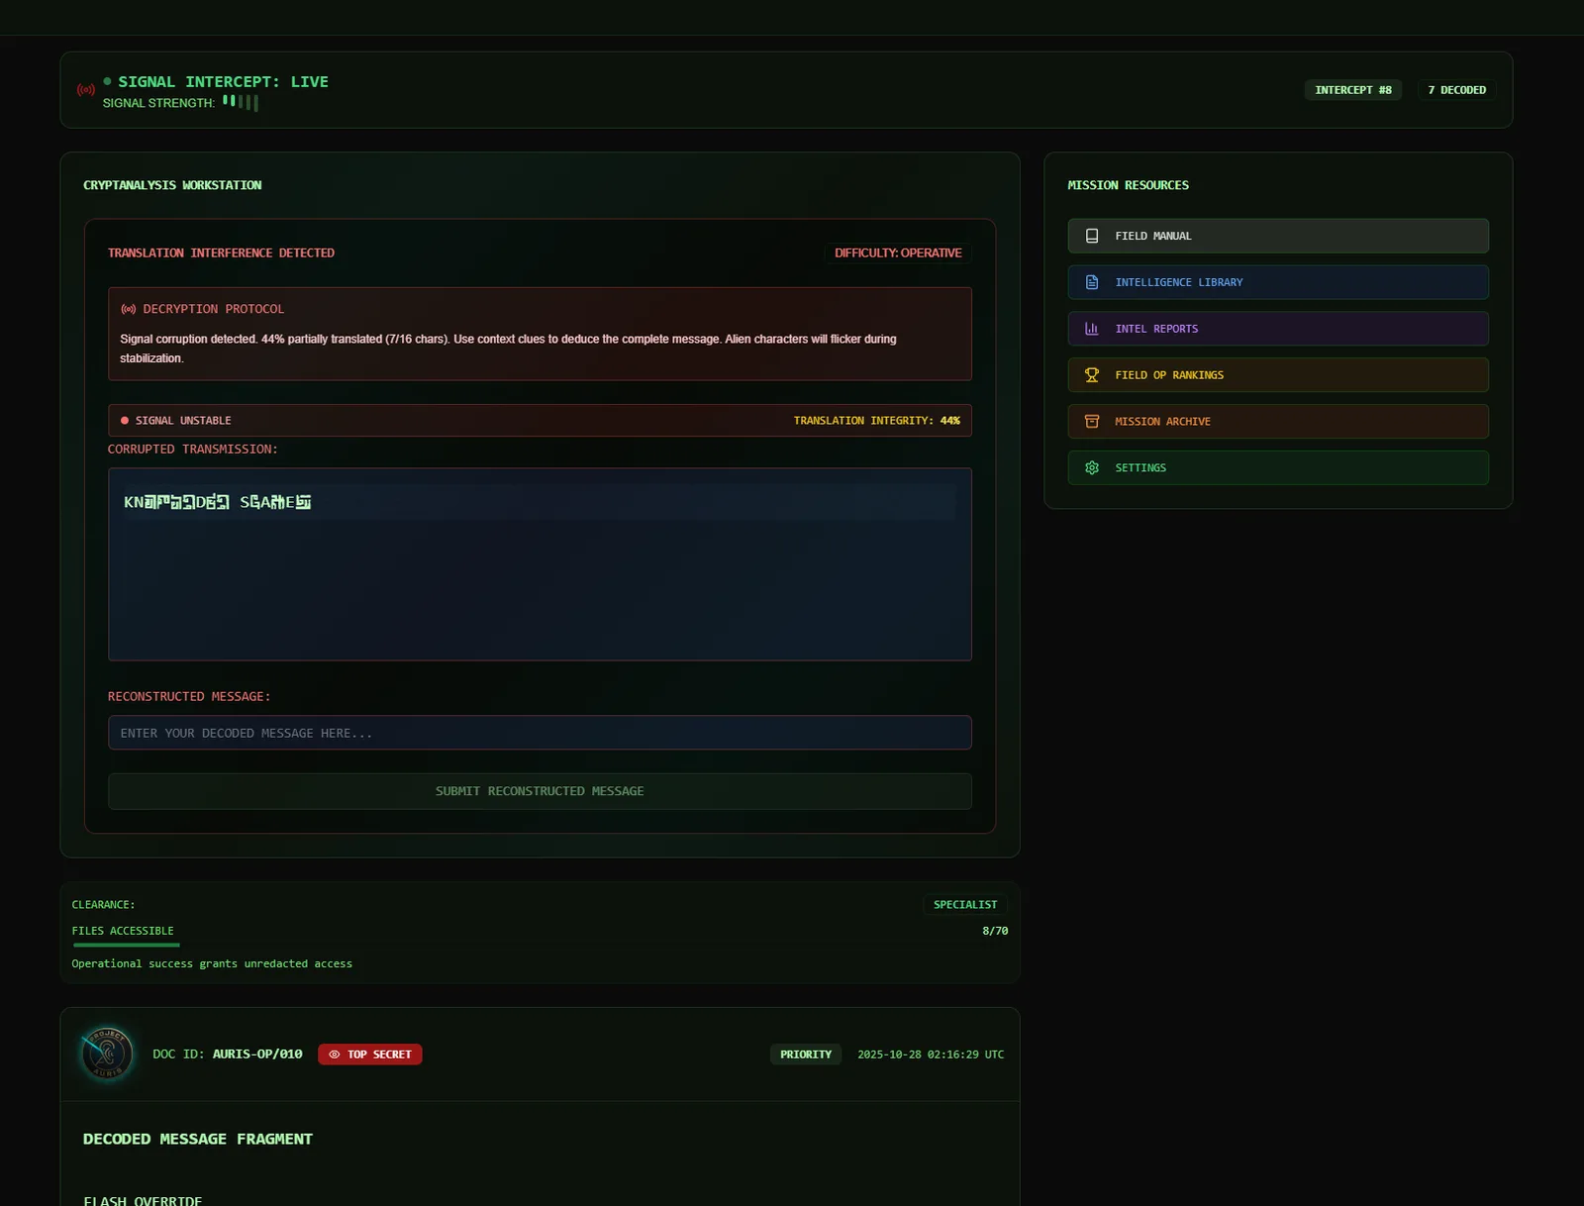Image resolution: width=1584 pixels, height=1206 pixels.
Task: Click the Priority tag
Action: (806, 1055)
